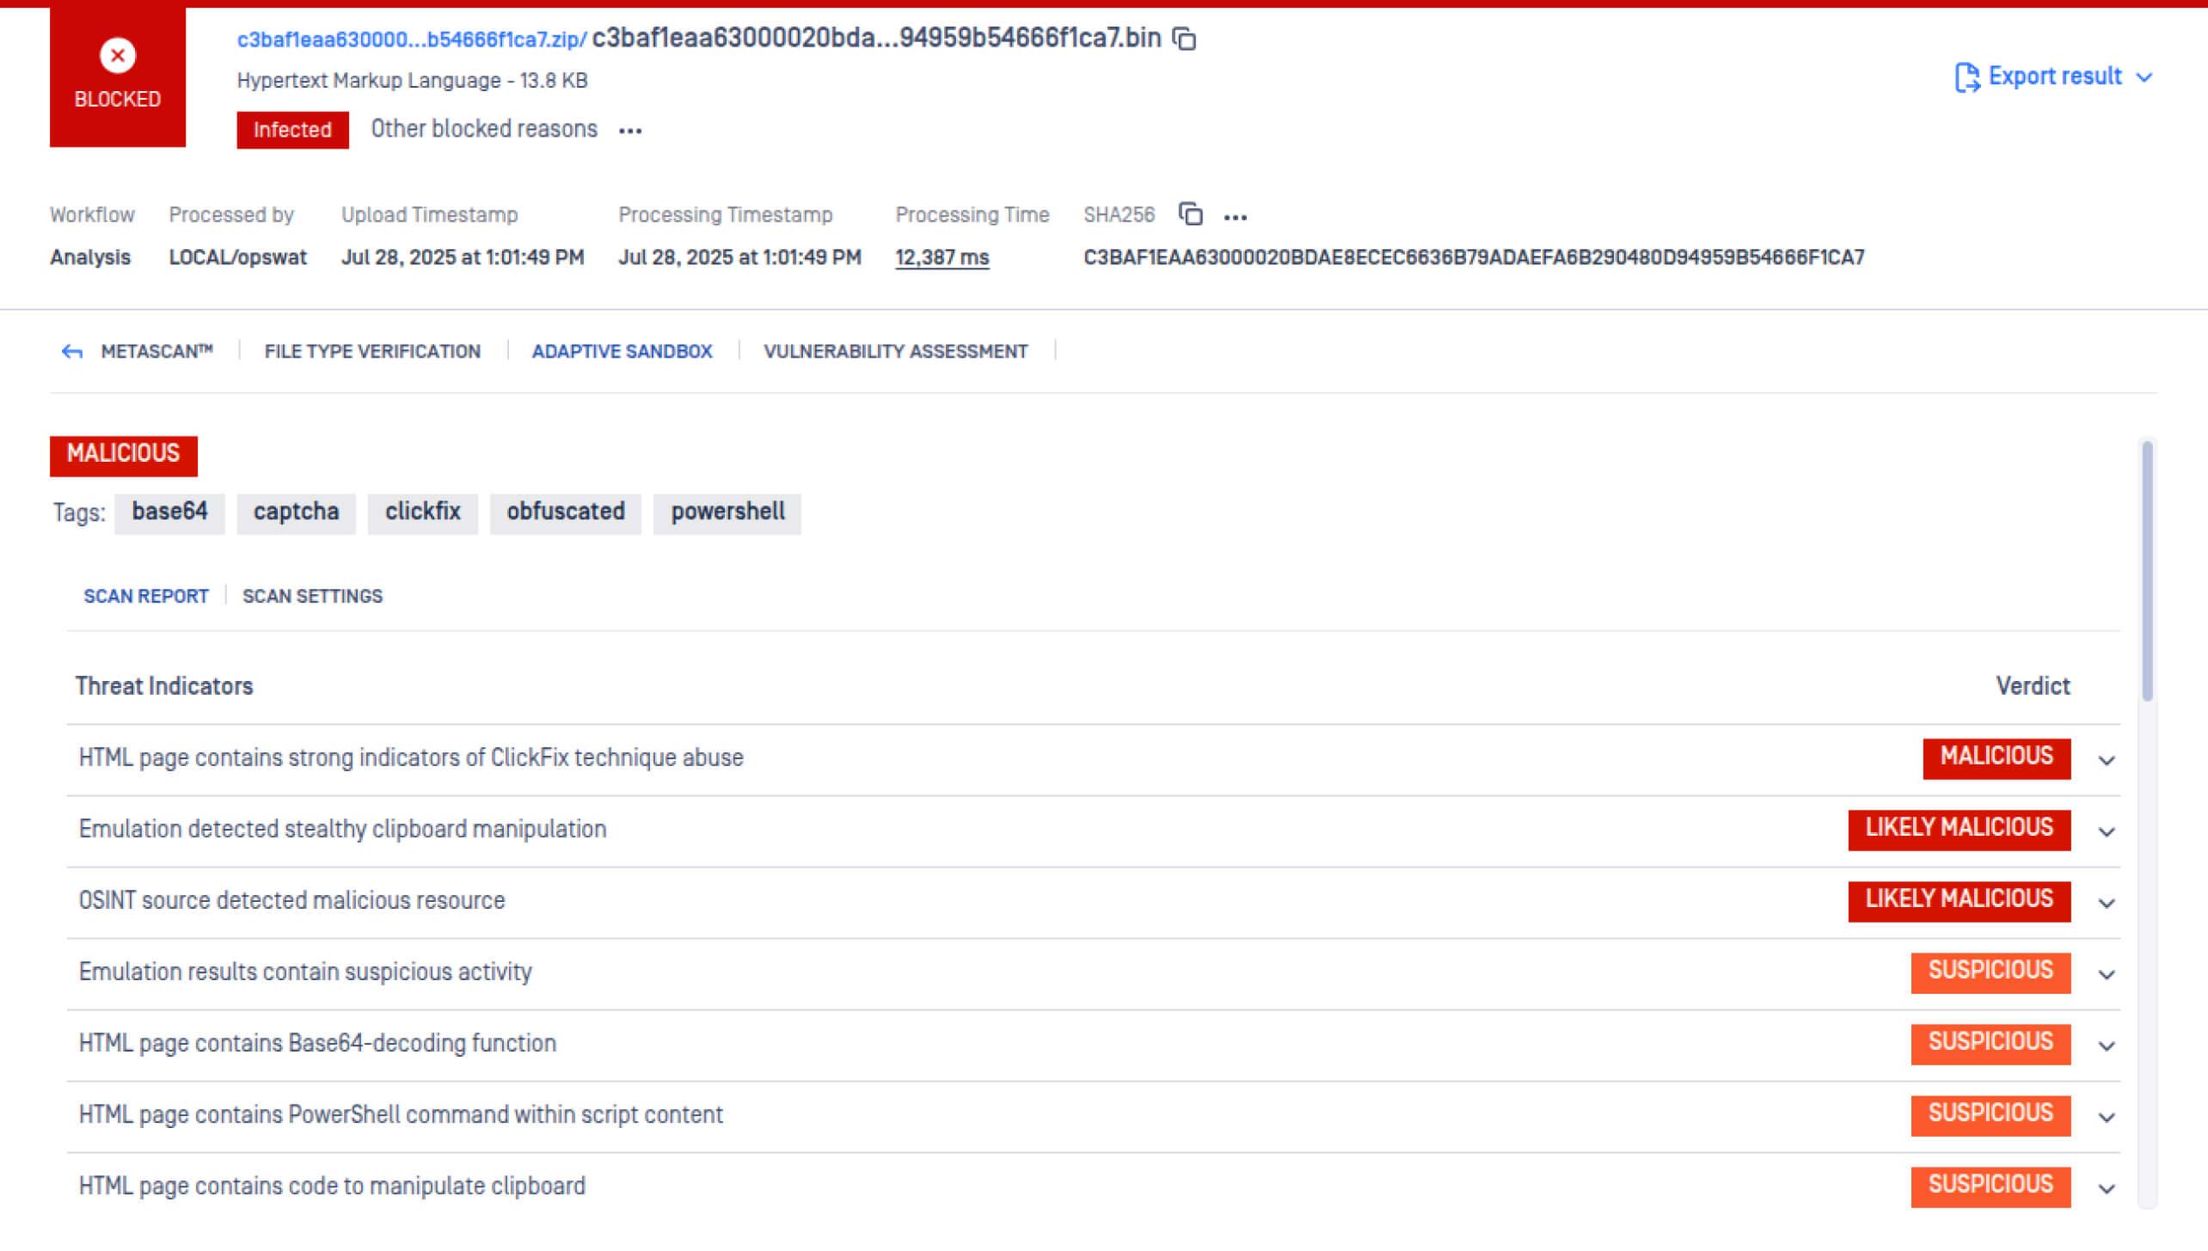
Task: Switch to the ADAPTIVE SANDBOX tab
Action: click(622, 351)
